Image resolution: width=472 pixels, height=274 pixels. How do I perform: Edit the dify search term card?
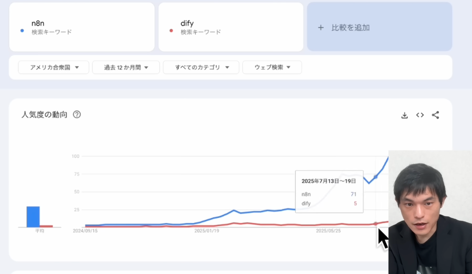(x=231, y=27)
